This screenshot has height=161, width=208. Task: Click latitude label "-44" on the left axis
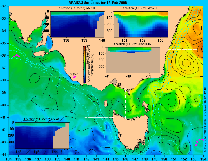[3, 155]
